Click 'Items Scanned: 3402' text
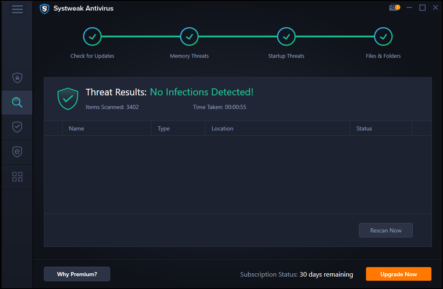Viewport: 443px width, 289px height. 112,107
